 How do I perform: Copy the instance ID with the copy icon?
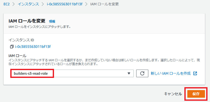(x=12, y=46)
